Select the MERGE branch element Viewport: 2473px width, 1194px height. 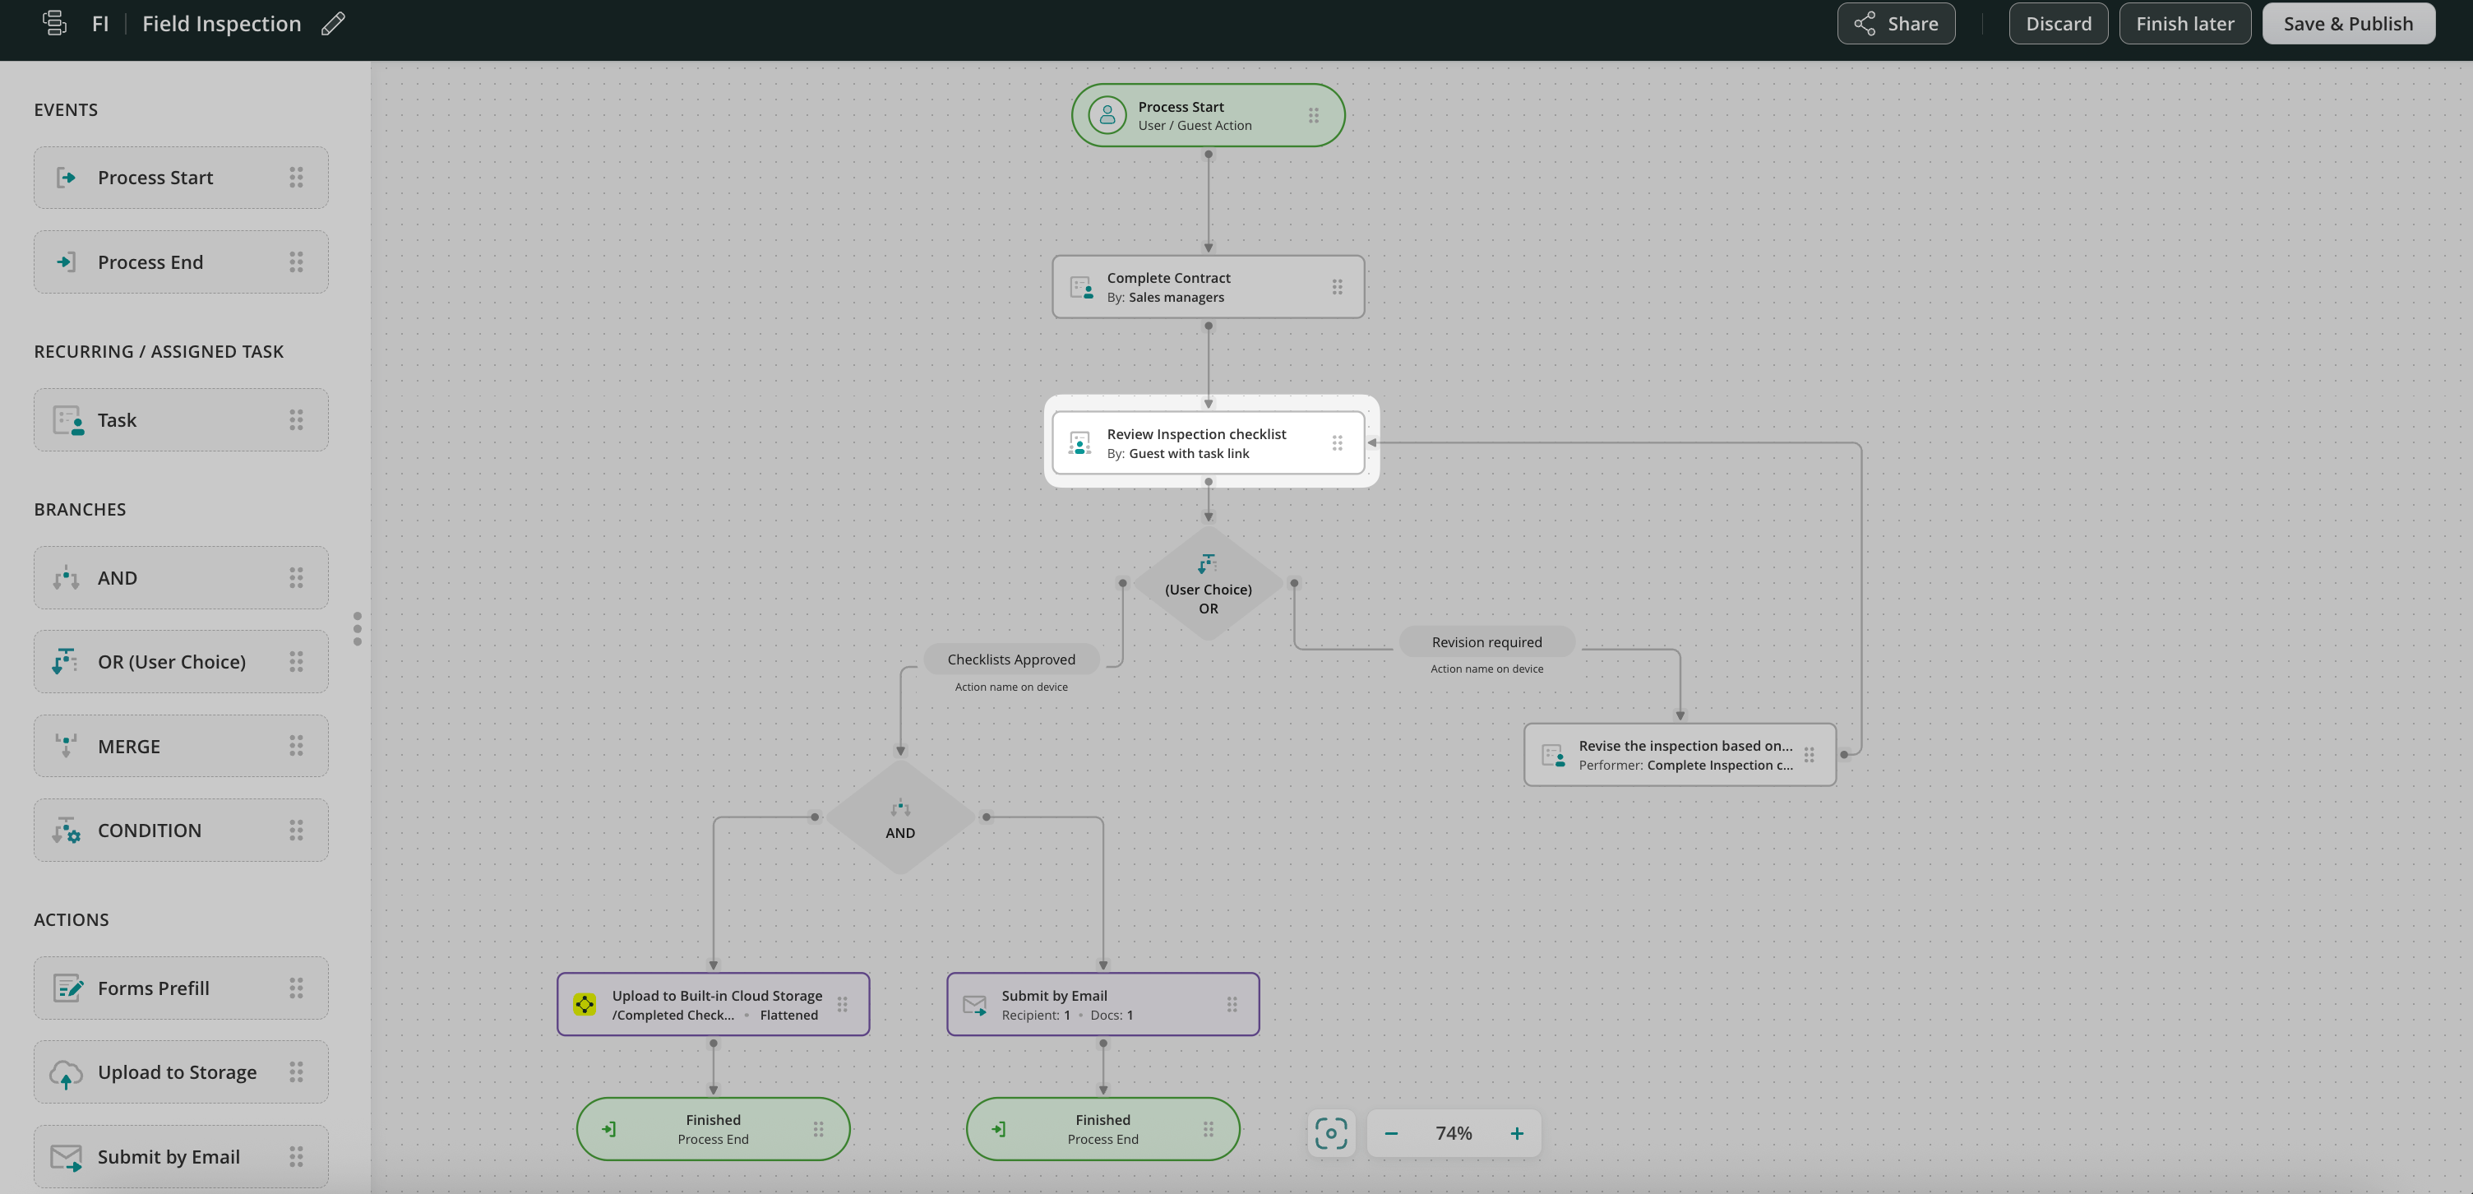coord(181,747)
